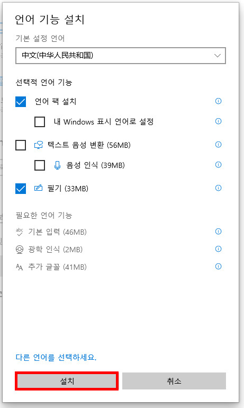Enable 텍스트 음성 변환 (56MB) checkbox
This screenshot has height=408, width=244.
[x=21, y=145]
